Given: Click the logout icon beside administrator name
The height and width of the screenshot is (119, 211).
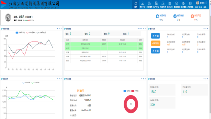Looking at the screenshot, I should 206,3.
